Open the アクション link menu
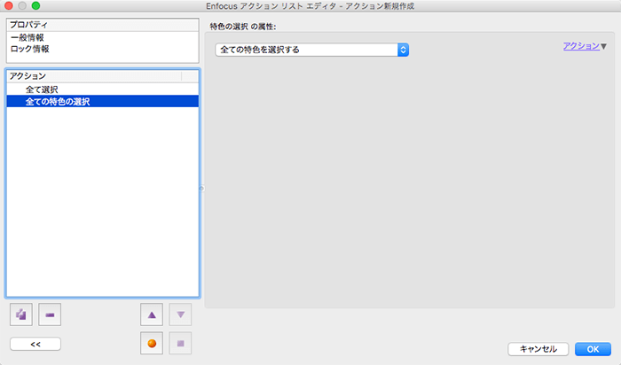Screen dimensions: 621x365 pyautogui.click(x=581, y=46)
